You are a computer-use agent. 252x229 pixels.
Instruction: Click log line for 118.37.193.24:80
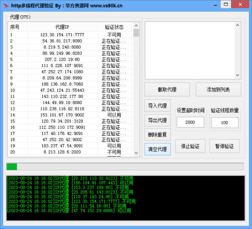tap(68, 197)
